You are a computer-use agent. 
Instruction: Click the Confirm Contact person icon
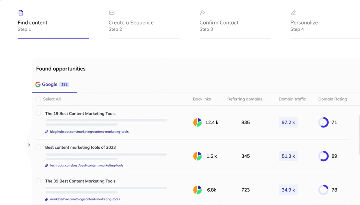(203, 13)
